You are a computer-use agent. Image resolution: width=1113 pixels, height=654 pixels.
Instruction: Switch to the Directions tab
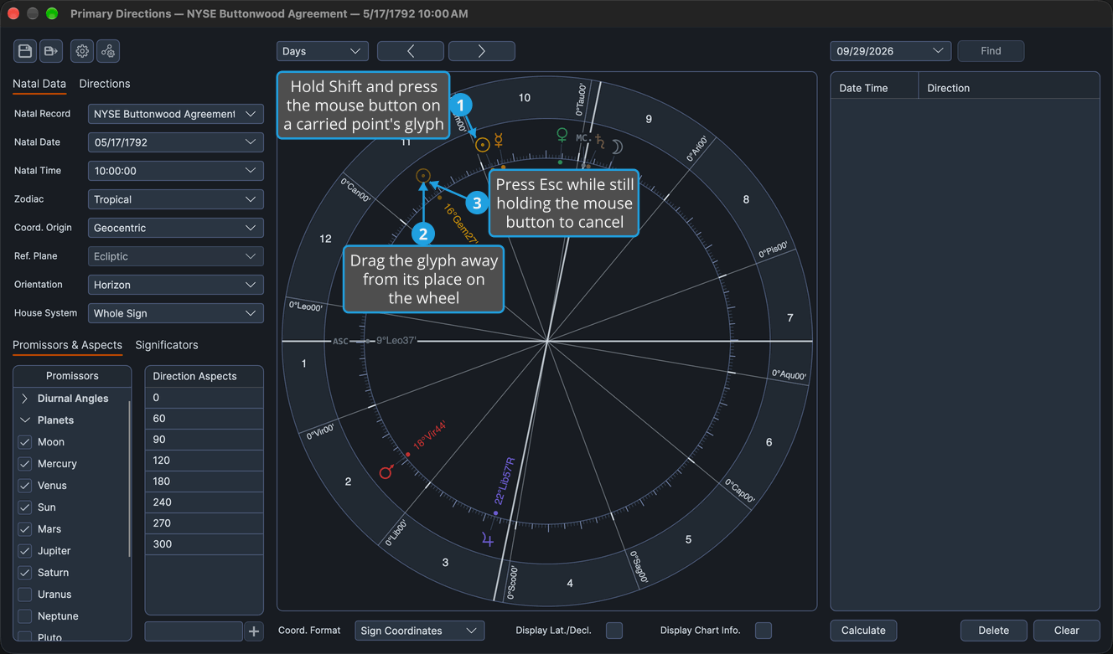click(105, 84)
